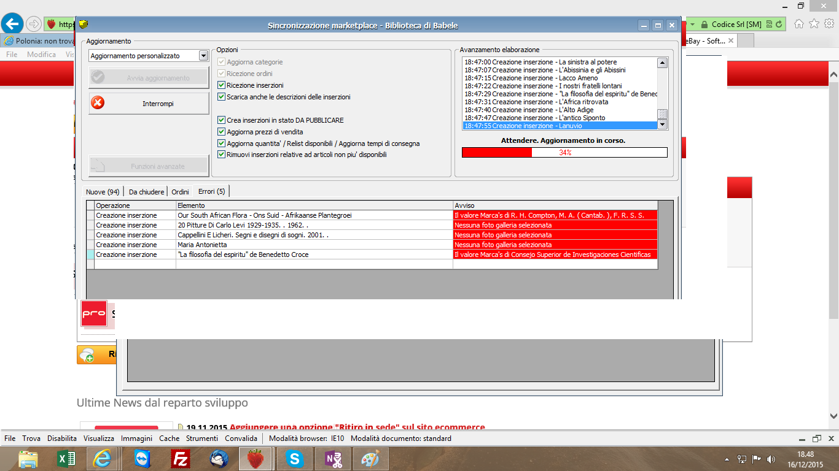Screen dimensions: 839x471
Task: Click the browser forward arrow button
Action: pyautogui.click(x=33, y=25)
